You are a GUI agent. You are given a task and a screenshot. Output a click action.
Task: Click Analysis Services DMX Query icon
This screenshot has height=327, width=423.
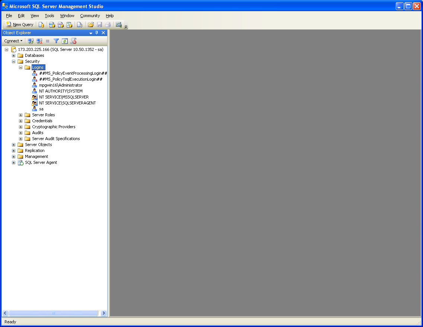pos(60,25)
